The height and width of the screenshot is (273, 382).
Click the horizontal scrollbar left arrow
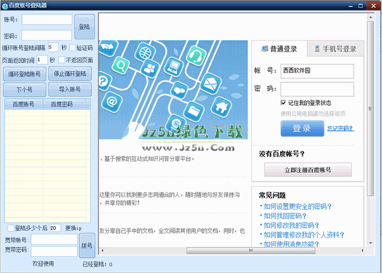(102, 250)
